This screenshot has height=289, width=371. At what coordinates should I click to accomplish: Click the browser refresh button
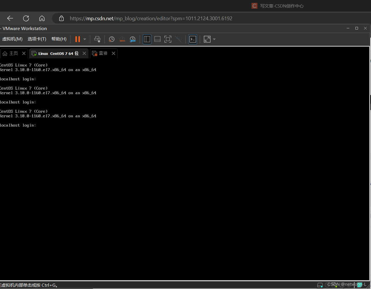tap(26, 18)
